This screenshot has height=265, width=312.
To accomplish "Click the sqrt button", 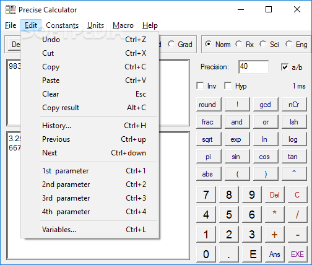I will point(209,139).
